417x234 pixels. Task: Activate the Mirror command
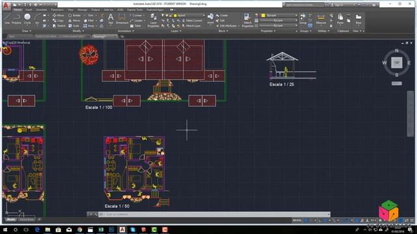(x=74, y=20)
